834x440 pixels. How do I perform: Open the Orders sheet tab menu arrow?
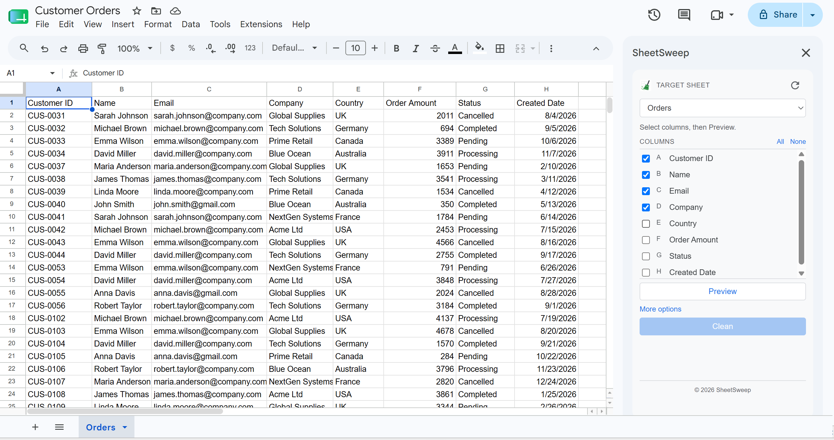tap(125, 427)
